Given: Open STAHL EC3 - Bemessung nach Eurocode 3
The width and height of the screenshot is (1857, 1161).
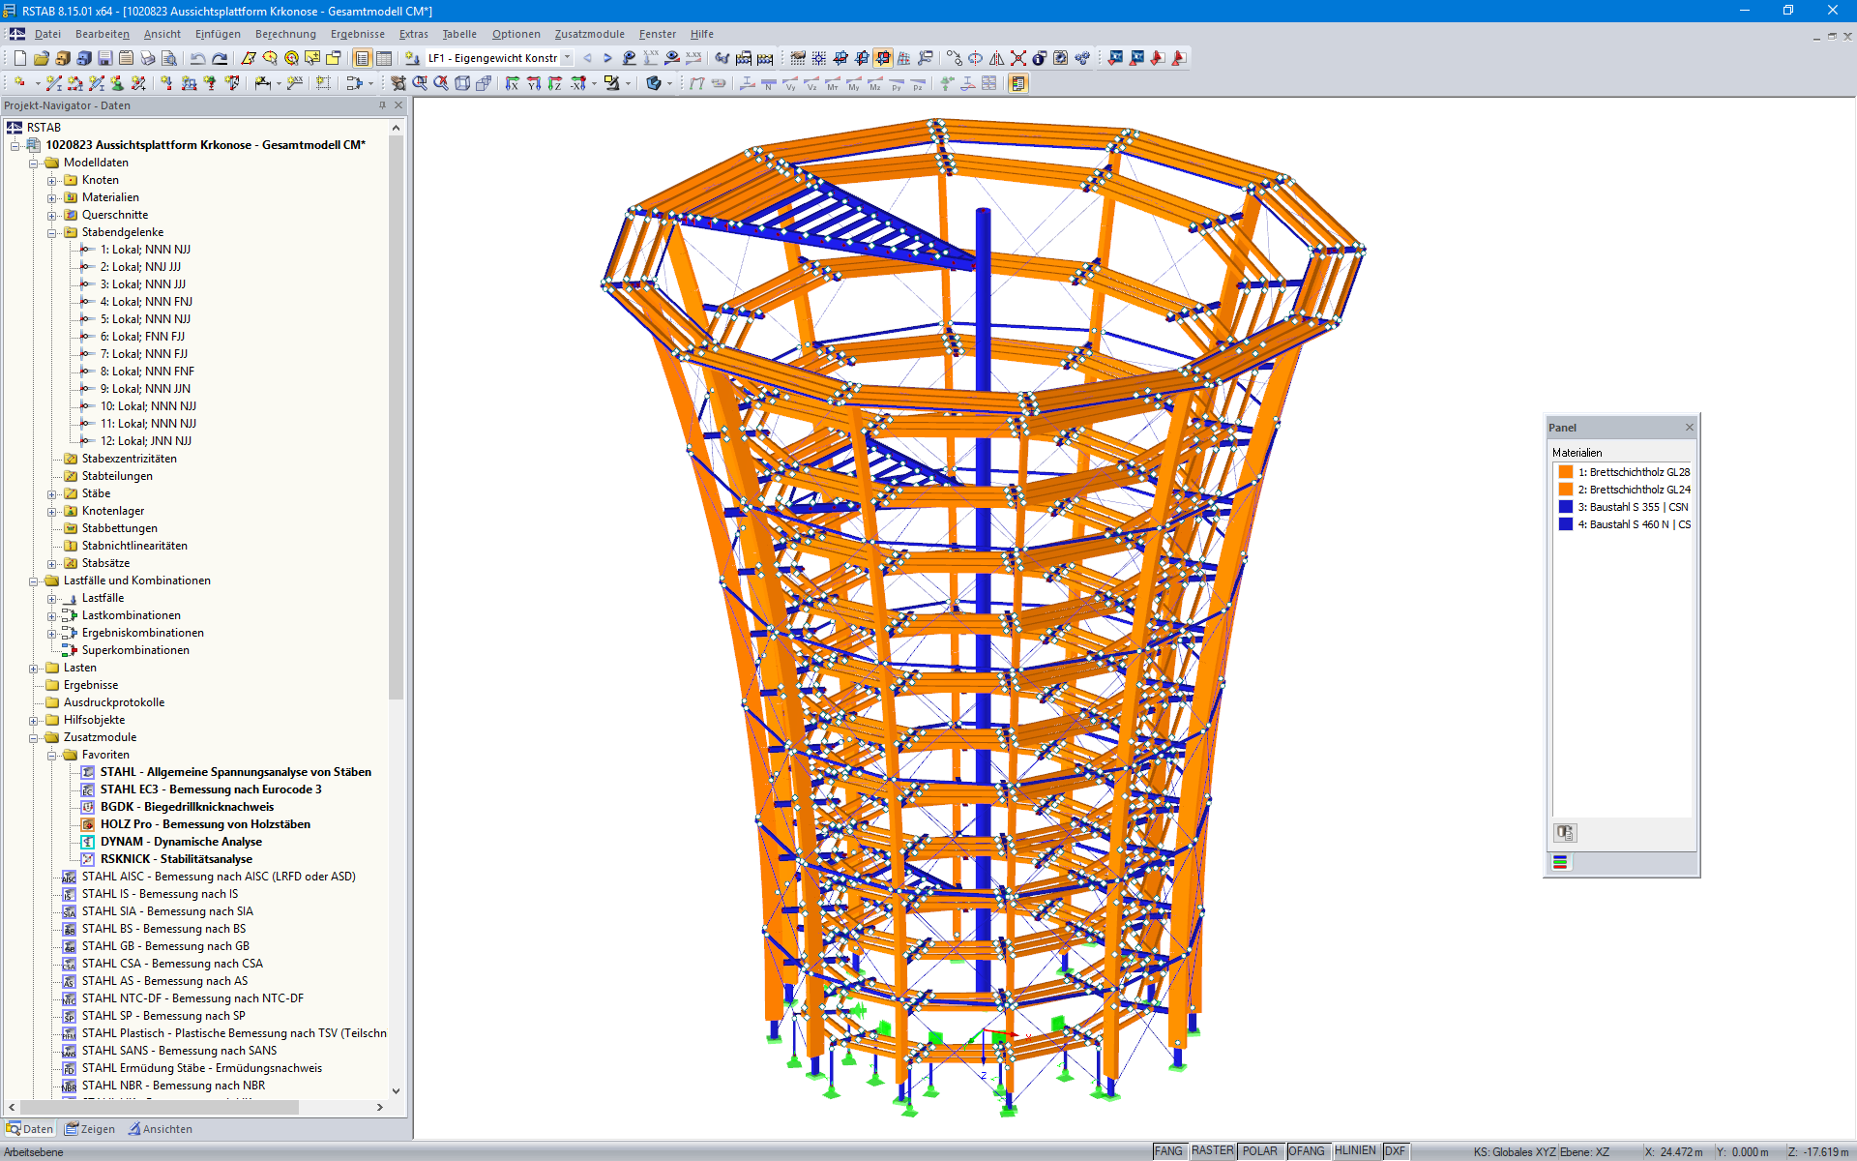Looking at the screenshot, I should click(211, 789).
